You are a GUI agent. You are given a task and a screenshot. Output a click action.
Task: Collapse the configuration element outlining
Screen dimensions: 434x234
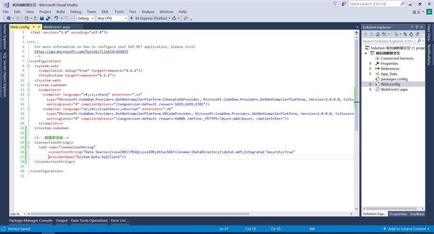28,61
